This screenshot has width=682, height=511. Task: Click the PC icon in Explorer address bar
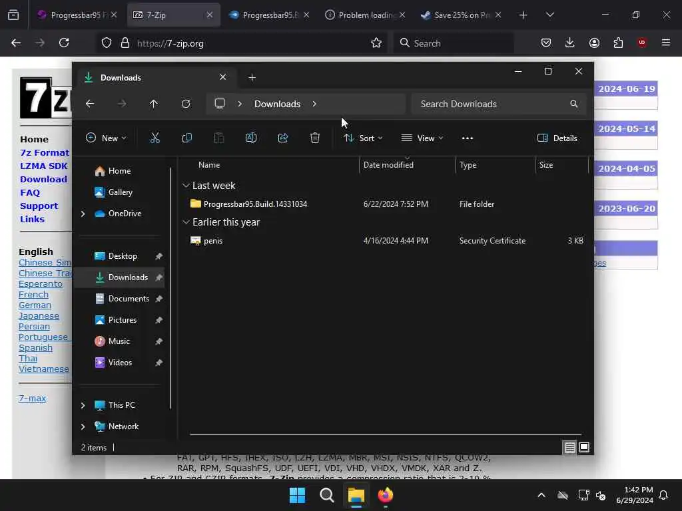pos(220,104)
